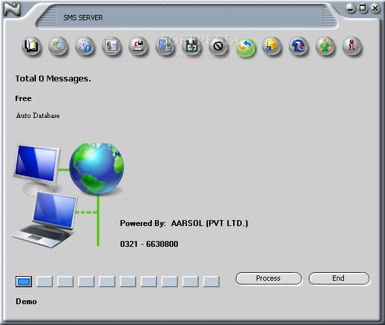Click the PDA and mobile phone icon
Image resolution: width=385 pixels, height=325 pixels.
(x=165, y=46)
